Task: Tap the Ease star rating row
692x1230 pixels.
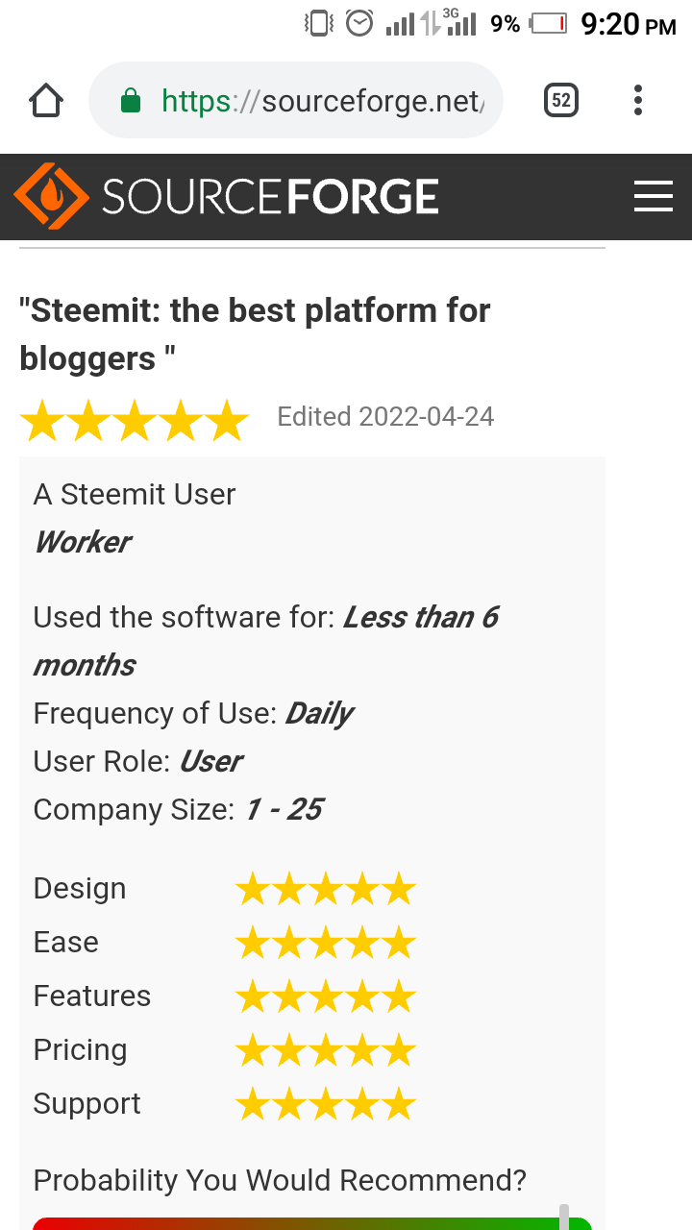Action: 325,944
